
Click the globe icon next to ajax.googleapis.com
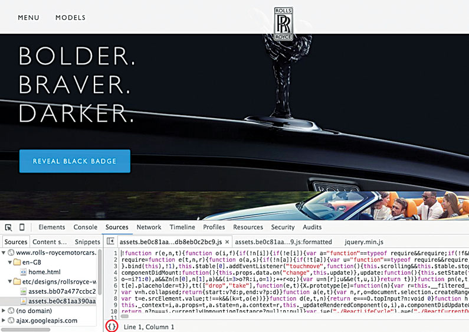coord(11,320)
